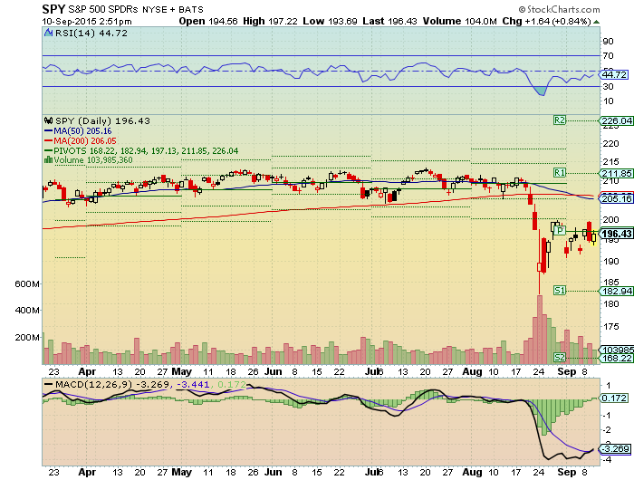Click the 200M volume axis label
Viewport: 634px width, 480px height.
pos(27,337)
